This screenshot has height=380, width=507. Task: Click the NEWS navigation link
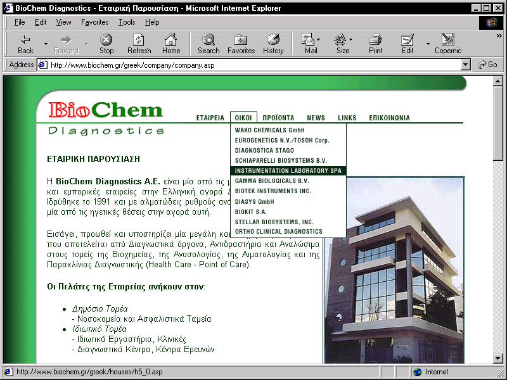[316, 118]
